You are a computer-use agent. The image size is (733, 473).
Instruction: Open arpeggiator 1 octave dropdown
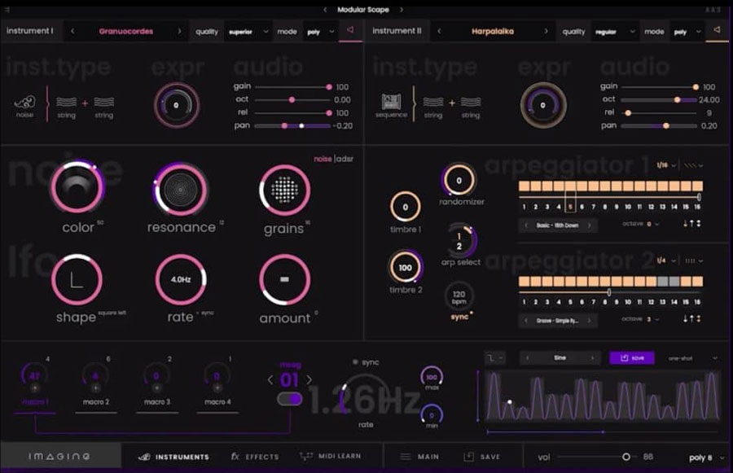tap(653, 224)
